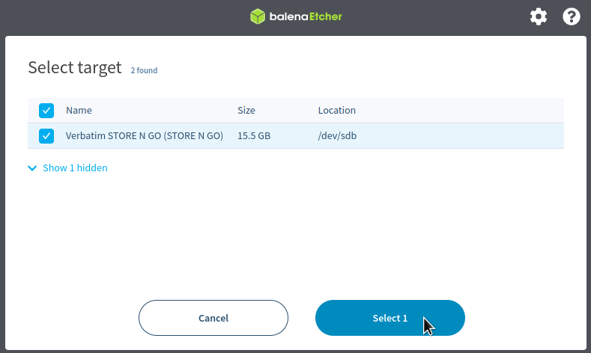Viewport: 591px width, 353px height.
Task: Click the green balenaEtcher cube logo
Action: 258,16
